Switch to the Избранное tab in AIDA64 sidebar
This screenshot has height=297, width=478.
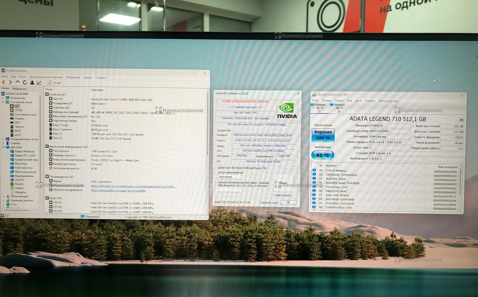coord(19,89)
